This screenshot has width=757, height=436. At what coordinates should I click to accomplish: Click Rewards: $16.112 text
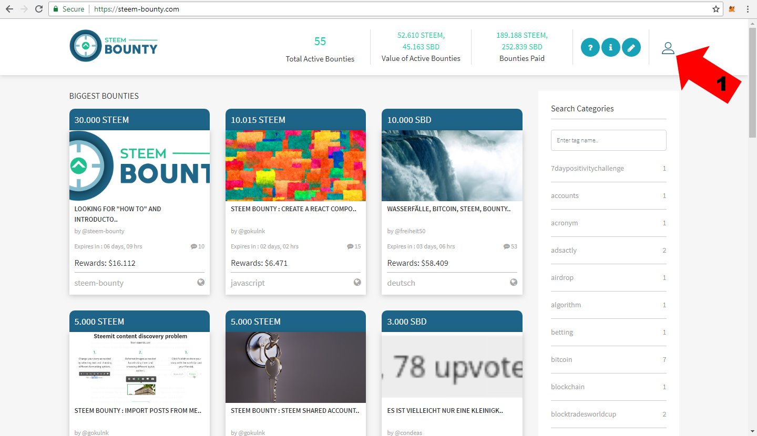[105, 263]
